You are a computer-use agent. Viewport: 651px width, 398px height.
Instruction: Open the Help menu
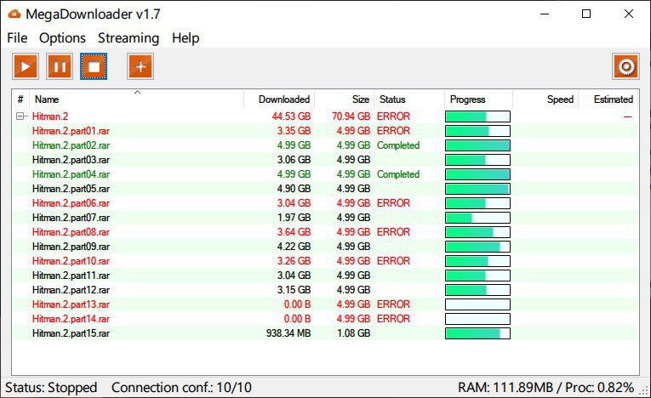pos(186,38)
